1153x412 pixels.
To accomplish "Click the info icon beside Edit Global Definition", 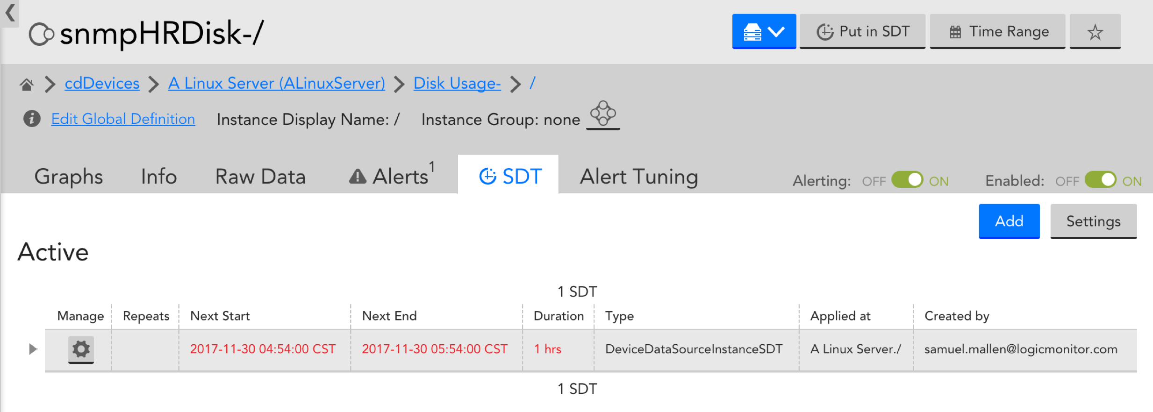I will pyautogui.click(x=32, y=119).
